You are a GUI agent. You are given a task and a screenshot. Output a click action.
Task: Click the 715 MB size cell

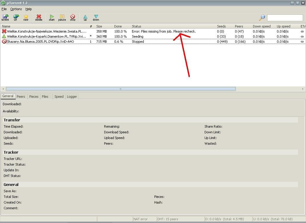pyautogui.click(x=102, y=41)
